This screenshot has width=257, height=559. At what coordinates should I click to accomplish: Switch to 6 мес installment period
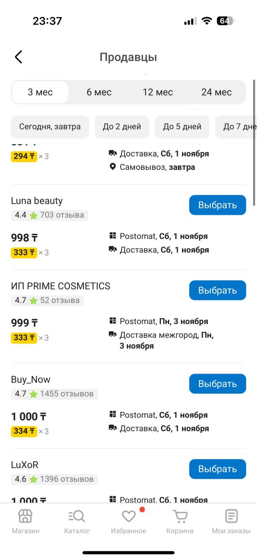(99, 92)
